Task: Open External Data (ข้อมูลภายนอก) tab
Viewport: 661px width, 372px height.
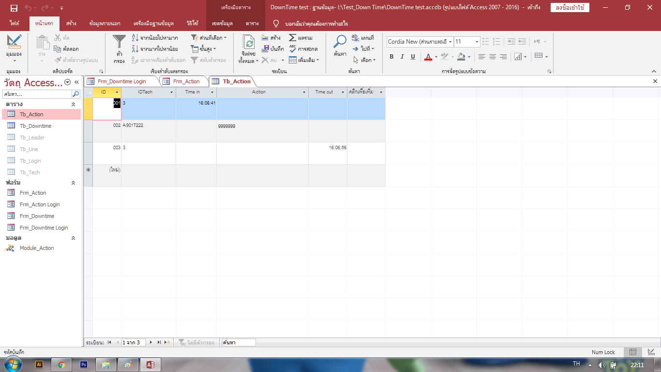Action: click(x=105, y=23)
